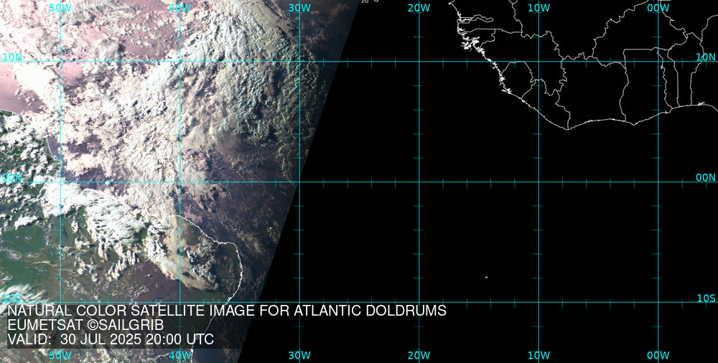718x363 pixels.
Task: Click the 20W longitude label on bottom edge
Action: pyautogui.click(x=419, y=355)
